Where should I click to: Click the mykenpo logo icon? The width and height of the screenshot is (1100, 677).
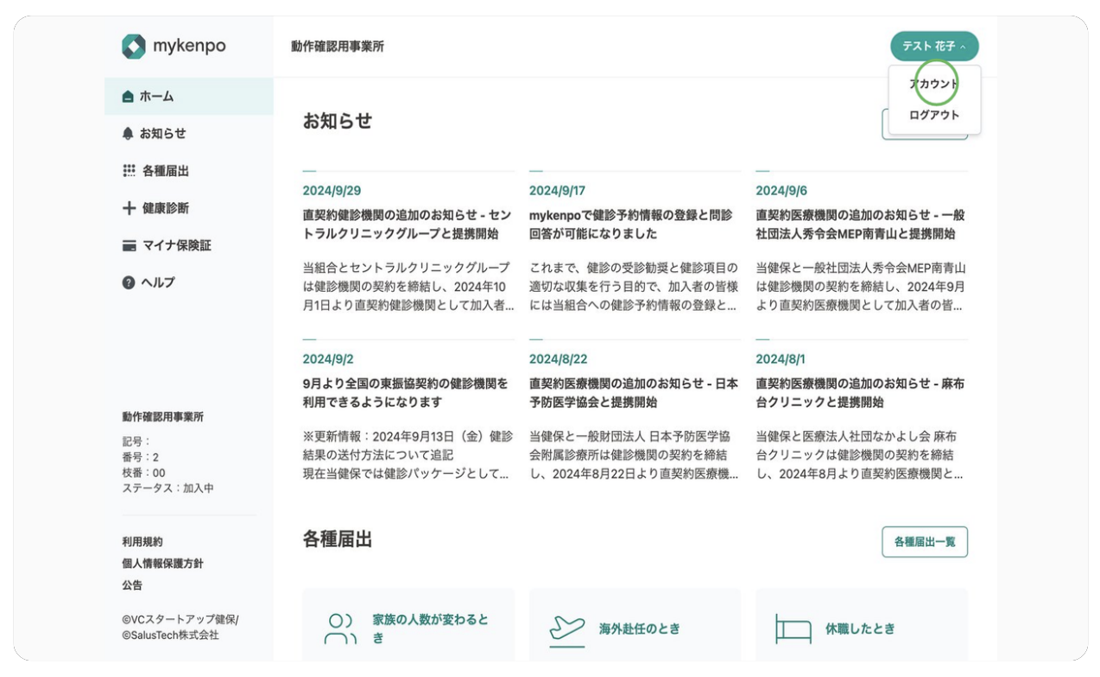(x=134, y=47)
